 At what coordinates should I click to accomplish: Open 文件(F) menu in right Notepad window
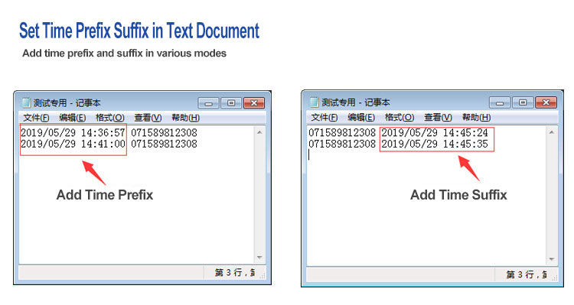tap(325, 118)
